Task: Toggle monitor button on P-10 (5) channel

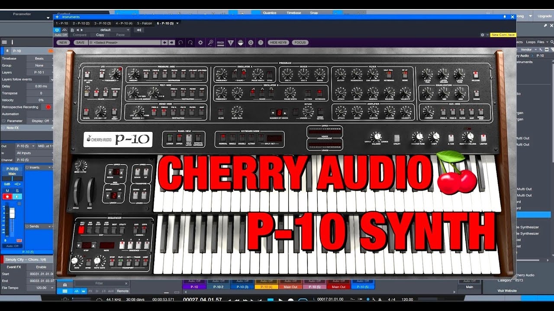Action: (x=17, y=197)
